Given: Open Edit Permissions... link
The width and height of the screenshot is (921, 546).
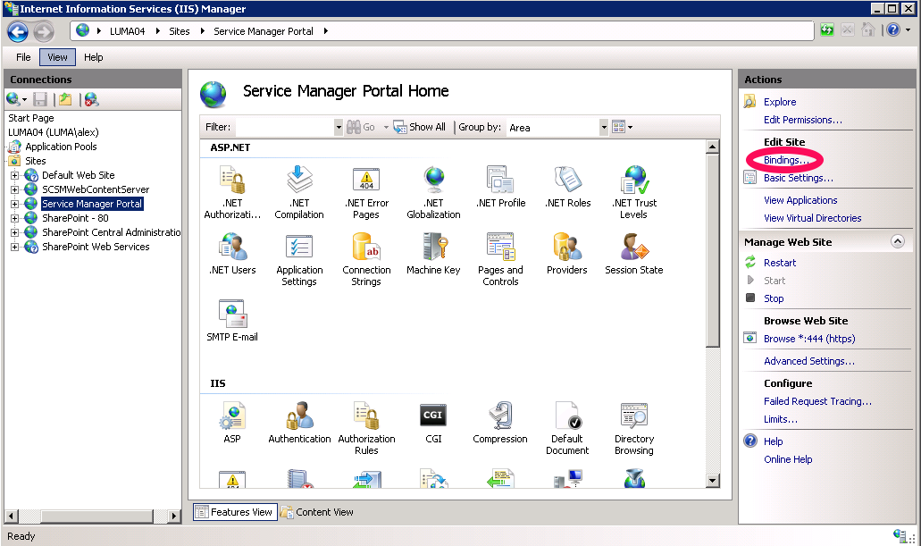Looking at the screenshot, I should (803, 120).
